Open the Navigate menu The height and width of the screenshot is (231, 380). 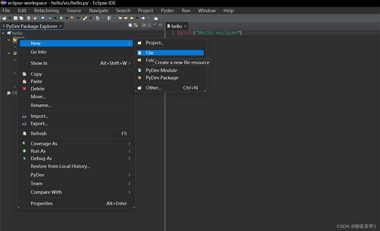[x=99, y=11]
